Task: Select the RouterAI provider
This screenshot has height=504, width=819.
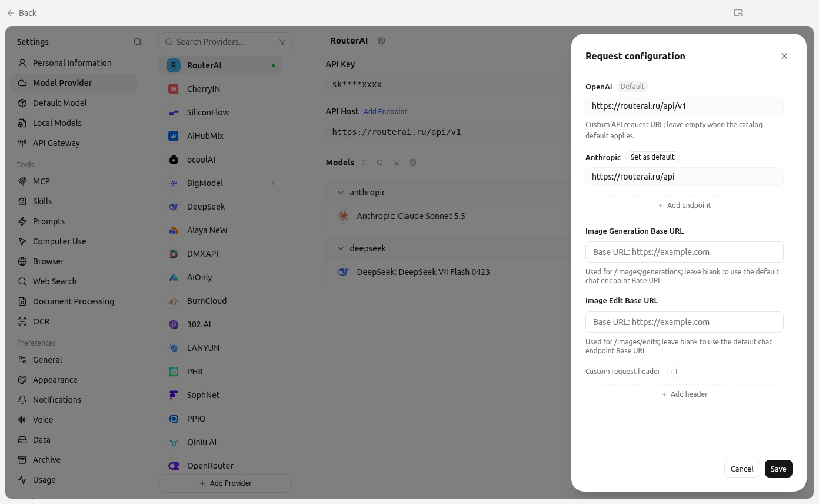Action: 221,65
